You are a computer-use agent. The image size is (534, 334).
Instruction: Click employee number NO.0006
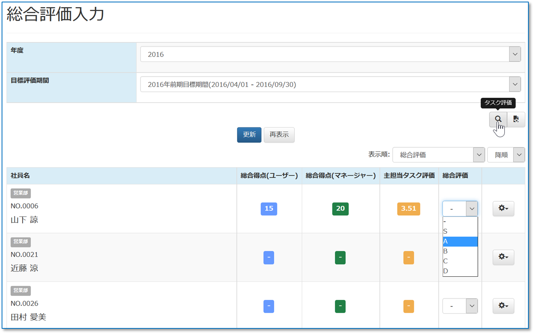pyautogui.click(x=24, y=206)
